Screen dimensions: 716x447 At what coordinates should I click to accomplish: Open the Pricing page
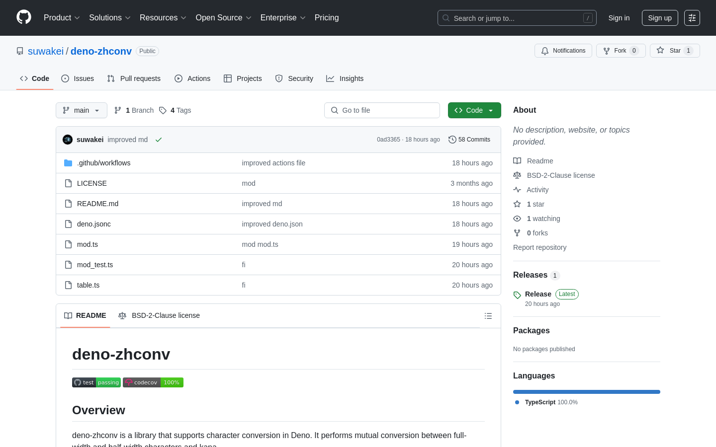pyautogui.click(x=327, y=18)
